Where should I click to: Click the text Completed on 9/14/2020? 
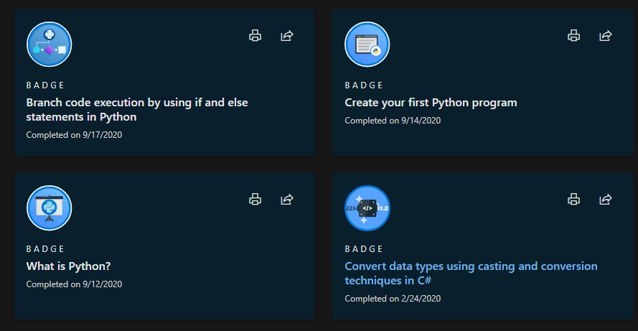(393, 121)
